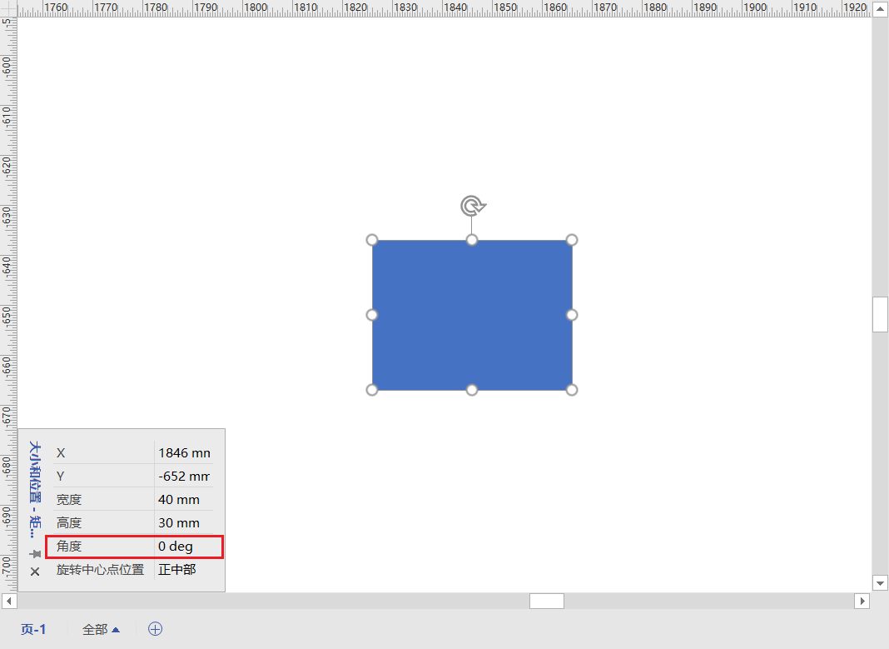Click the ruler origin crosshair corner

[x=8, y=8]
